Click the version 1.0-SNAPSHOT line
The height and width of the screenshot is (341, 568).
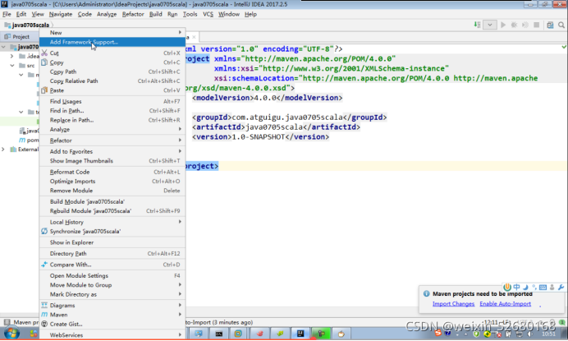point(260,136)
